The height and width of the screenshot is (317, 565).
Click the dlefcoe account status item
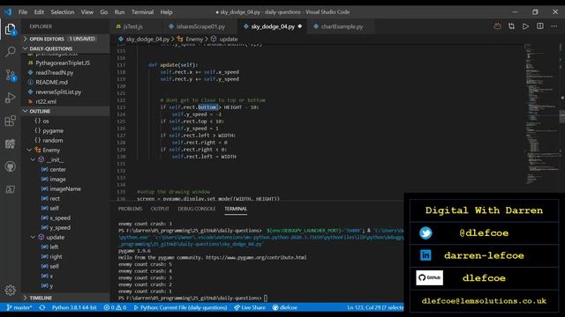click(284, 307)
